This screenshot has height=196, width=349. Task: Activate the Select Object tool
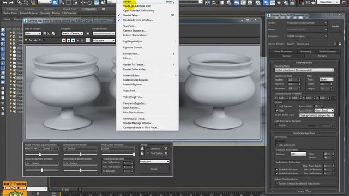click(55, 3)
